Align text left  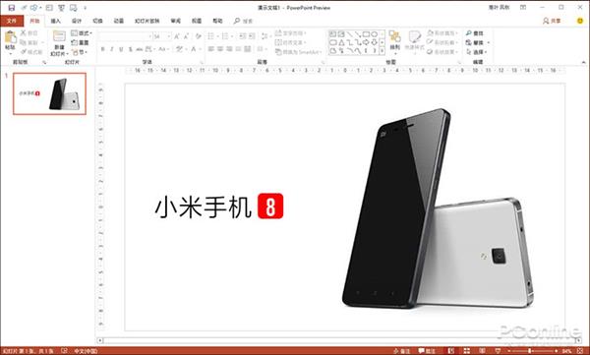coord(211,49)
